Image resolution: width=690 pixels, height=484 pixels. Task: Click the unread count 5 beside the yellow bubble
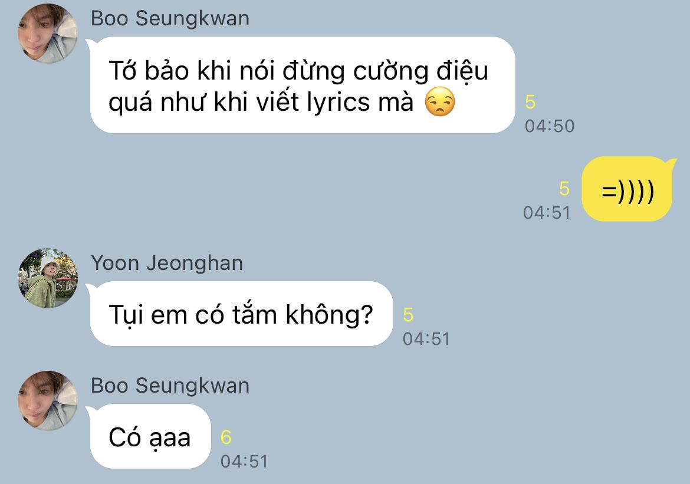coord(564,189)
